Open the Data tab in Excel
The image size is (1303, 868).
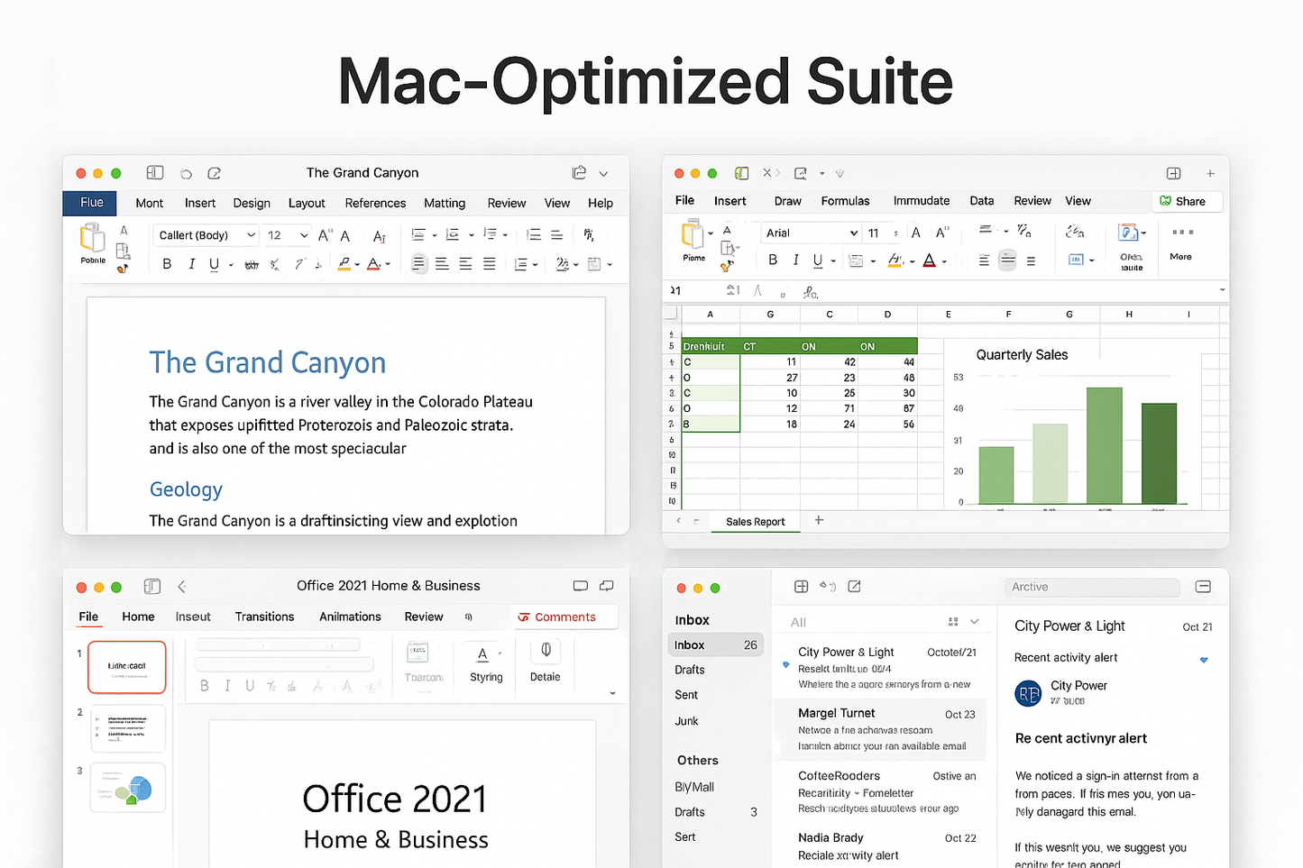[981, 201]
